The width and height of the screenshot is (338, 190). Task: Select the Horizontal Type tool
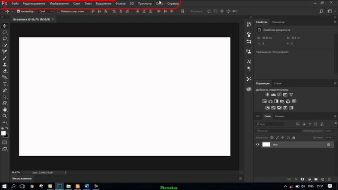(5, 84)
